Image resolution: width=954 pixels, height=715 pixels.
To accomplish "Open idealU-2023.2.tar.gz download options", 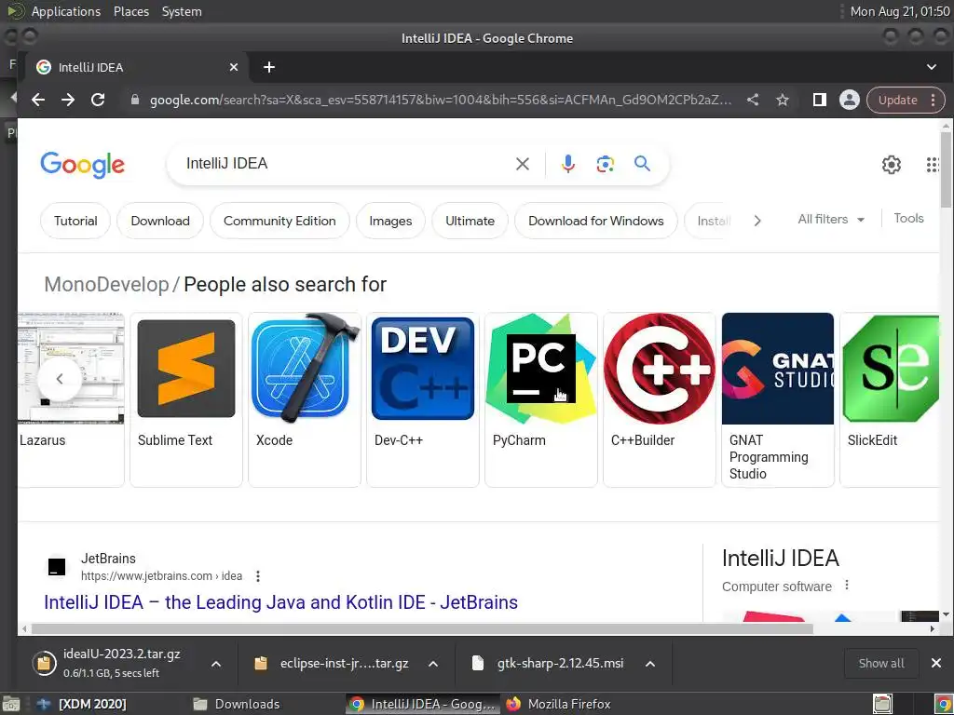I will (x=215, y=663).
